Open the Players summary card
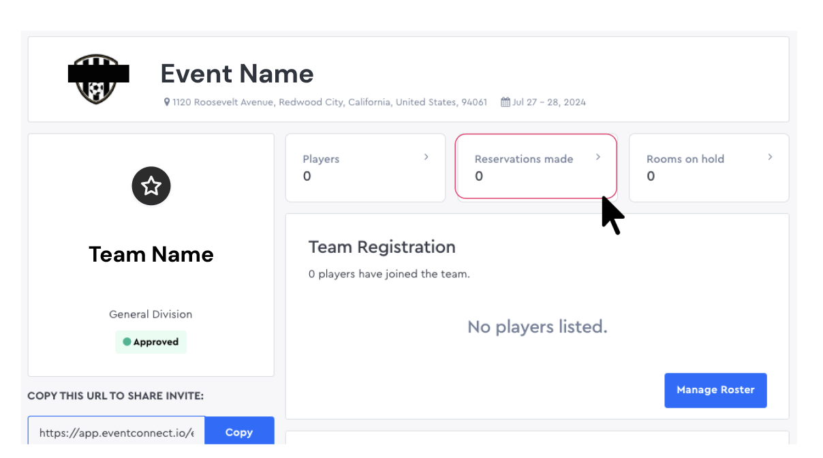 click(x=365, y=167)
